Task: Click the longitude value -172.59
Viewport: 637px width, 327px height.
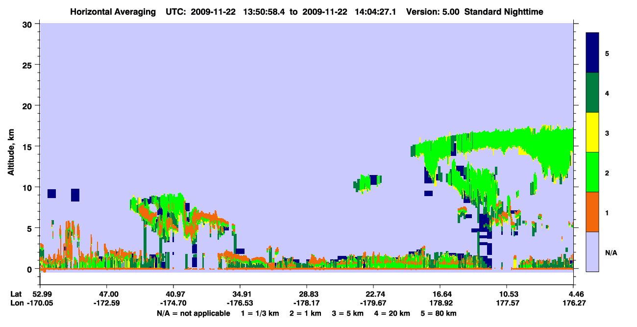Action: pyautogui.click(x=106, y=303)
